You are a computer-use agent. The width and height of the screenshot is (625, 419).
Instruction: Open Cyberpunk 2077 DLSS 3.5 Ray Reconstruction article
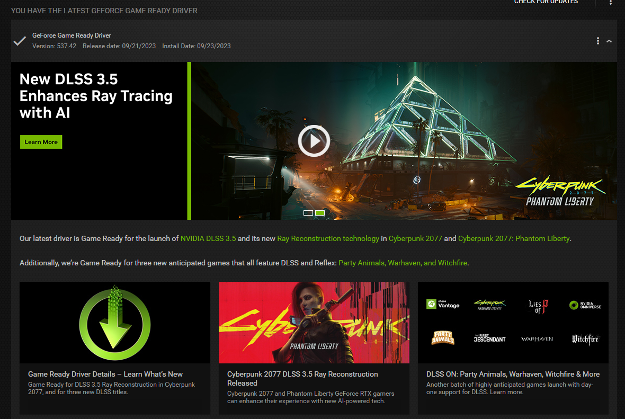[x=302, y=378]
